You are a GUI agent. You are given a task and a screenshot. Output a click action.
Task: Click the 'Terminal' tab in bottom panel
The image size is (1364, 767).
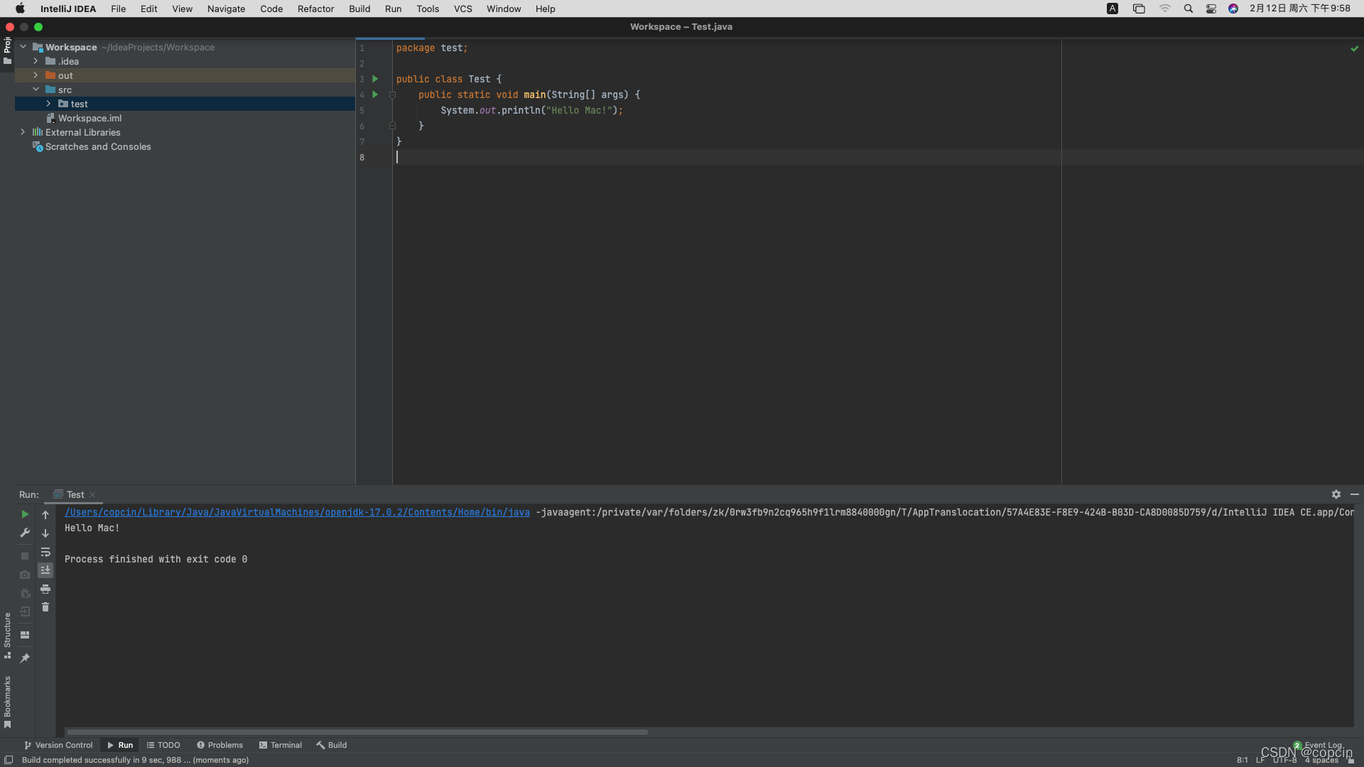point(286,744)
